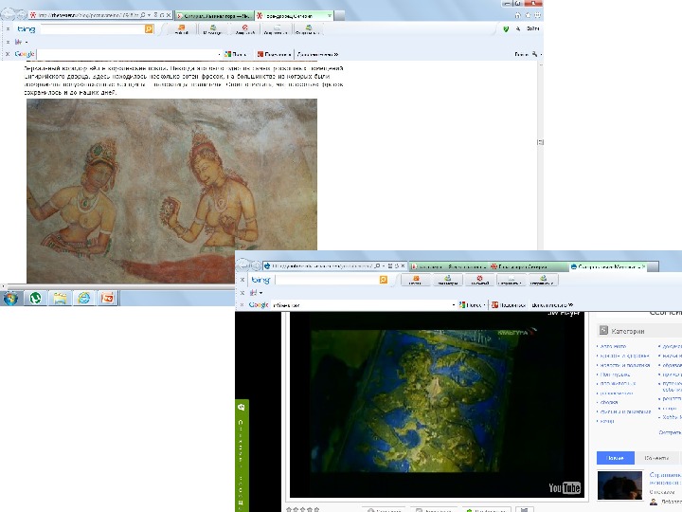682x512 pixels.
Task: Expand small toolbar icon dropdown in video window
Action: [261, 293]
